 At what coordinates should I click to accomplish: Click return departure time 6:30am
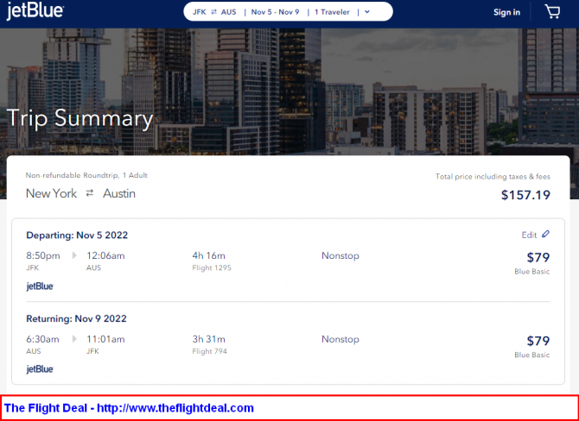pyautogui.click(x=42, y=339)
